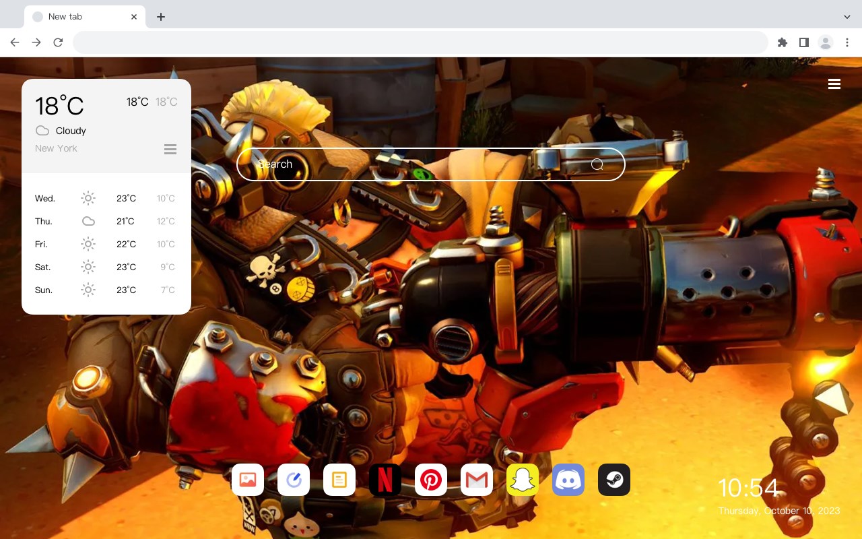Image resolution: width=862 pixels, height=539 pixels.
Task: Click Wednesday's sunny forecast icon
Action: 88,198
